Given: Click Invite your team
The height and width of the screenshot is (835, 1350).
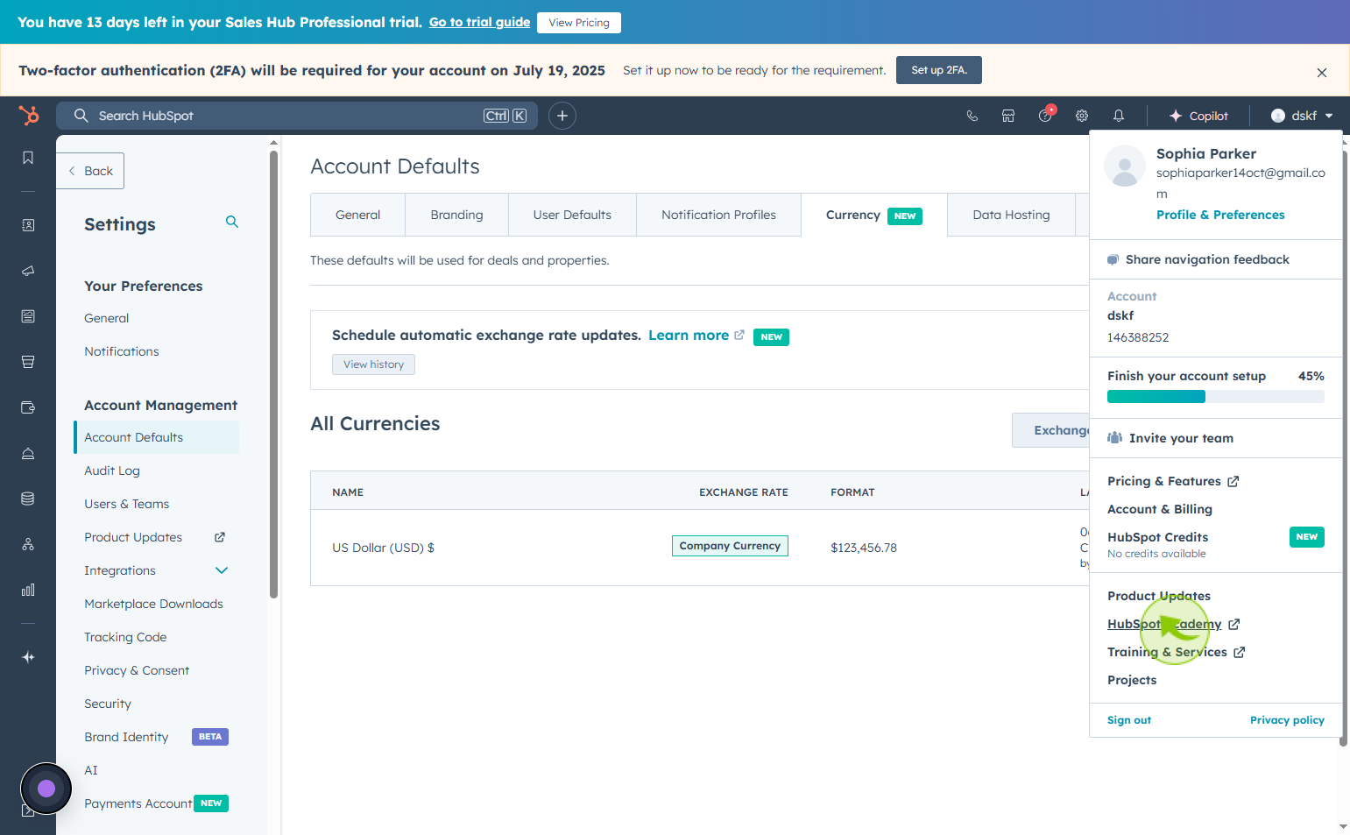Looking at the screenshot, I should pyautogui.click(x=1170, y=438).
